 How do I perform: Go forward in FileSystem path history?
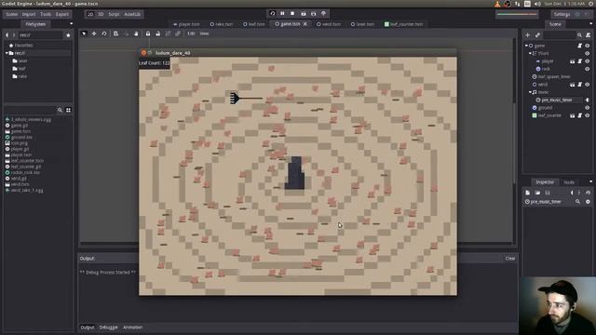click(x=14, y=35)
